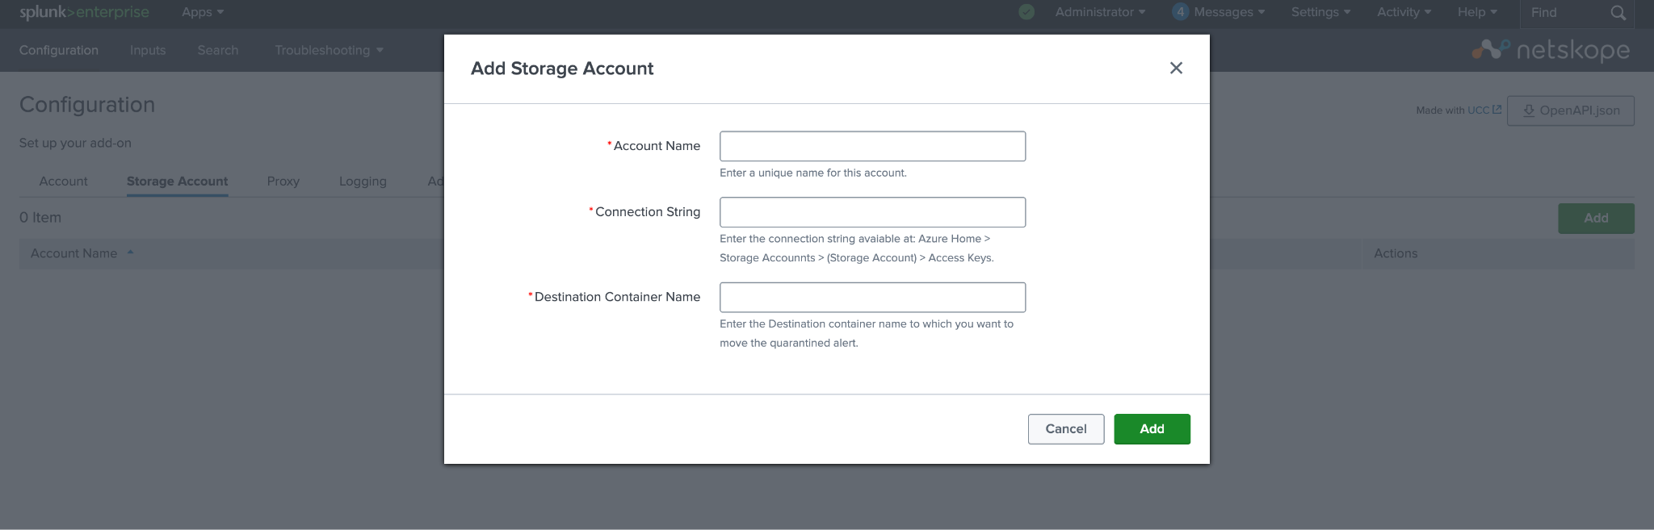This screenshot has width=1654, height=530.
Task: Click the search magnifier icon
Action: (x=1618, y=13)
